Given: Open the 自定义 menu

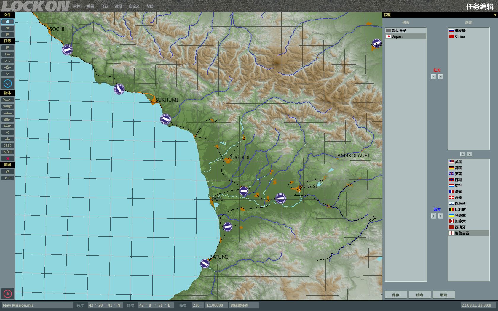Looking at the screenshot, I should click(134, 6).
